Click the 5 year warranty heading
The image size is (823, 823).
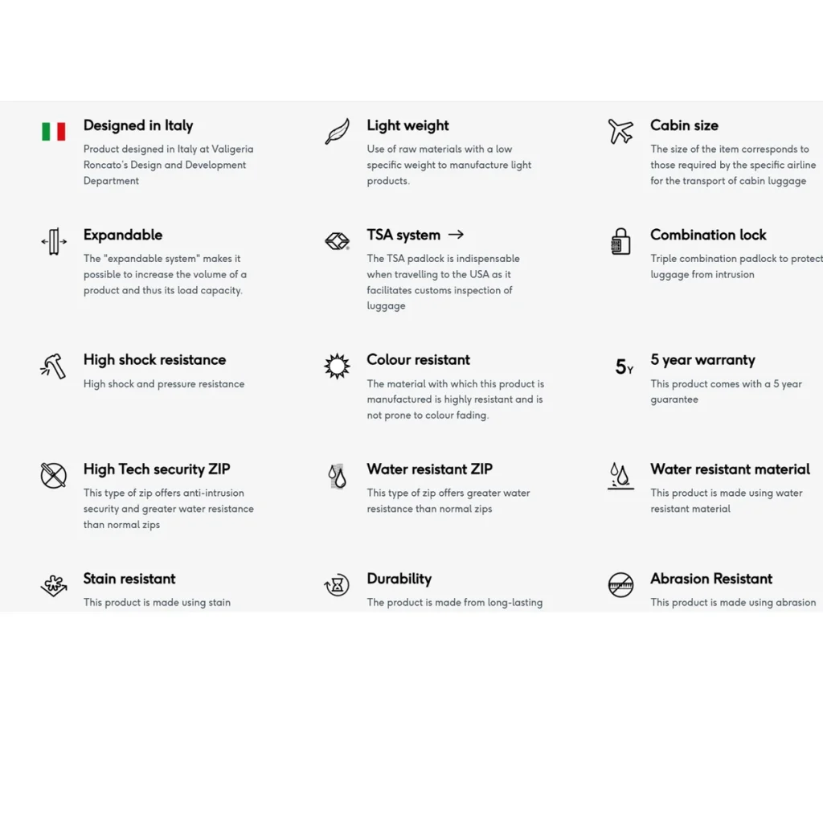[x=702, y=360]
